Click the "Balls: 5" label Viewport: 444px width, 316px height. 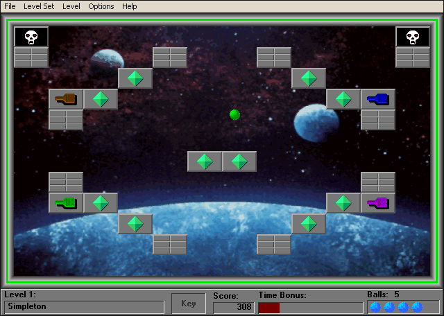pos(383,295)
